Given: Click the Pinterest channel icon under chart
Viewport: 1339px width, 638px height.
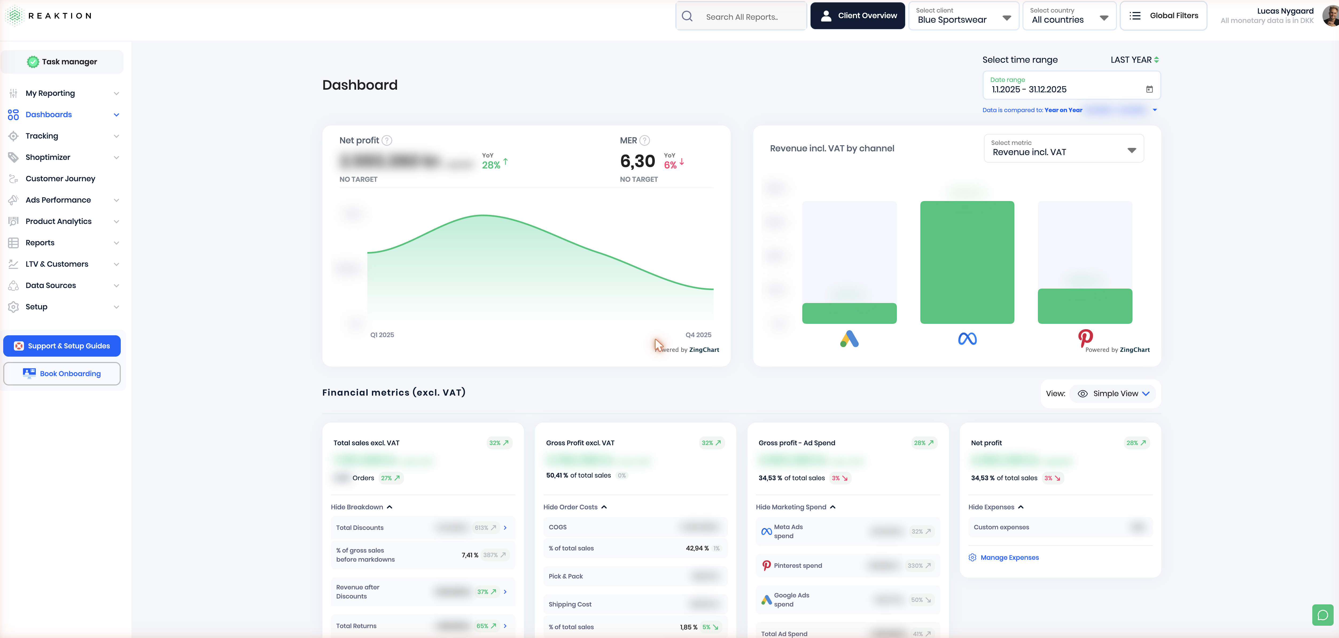Looking at the screenshot, I should (x=1085, y=338).
